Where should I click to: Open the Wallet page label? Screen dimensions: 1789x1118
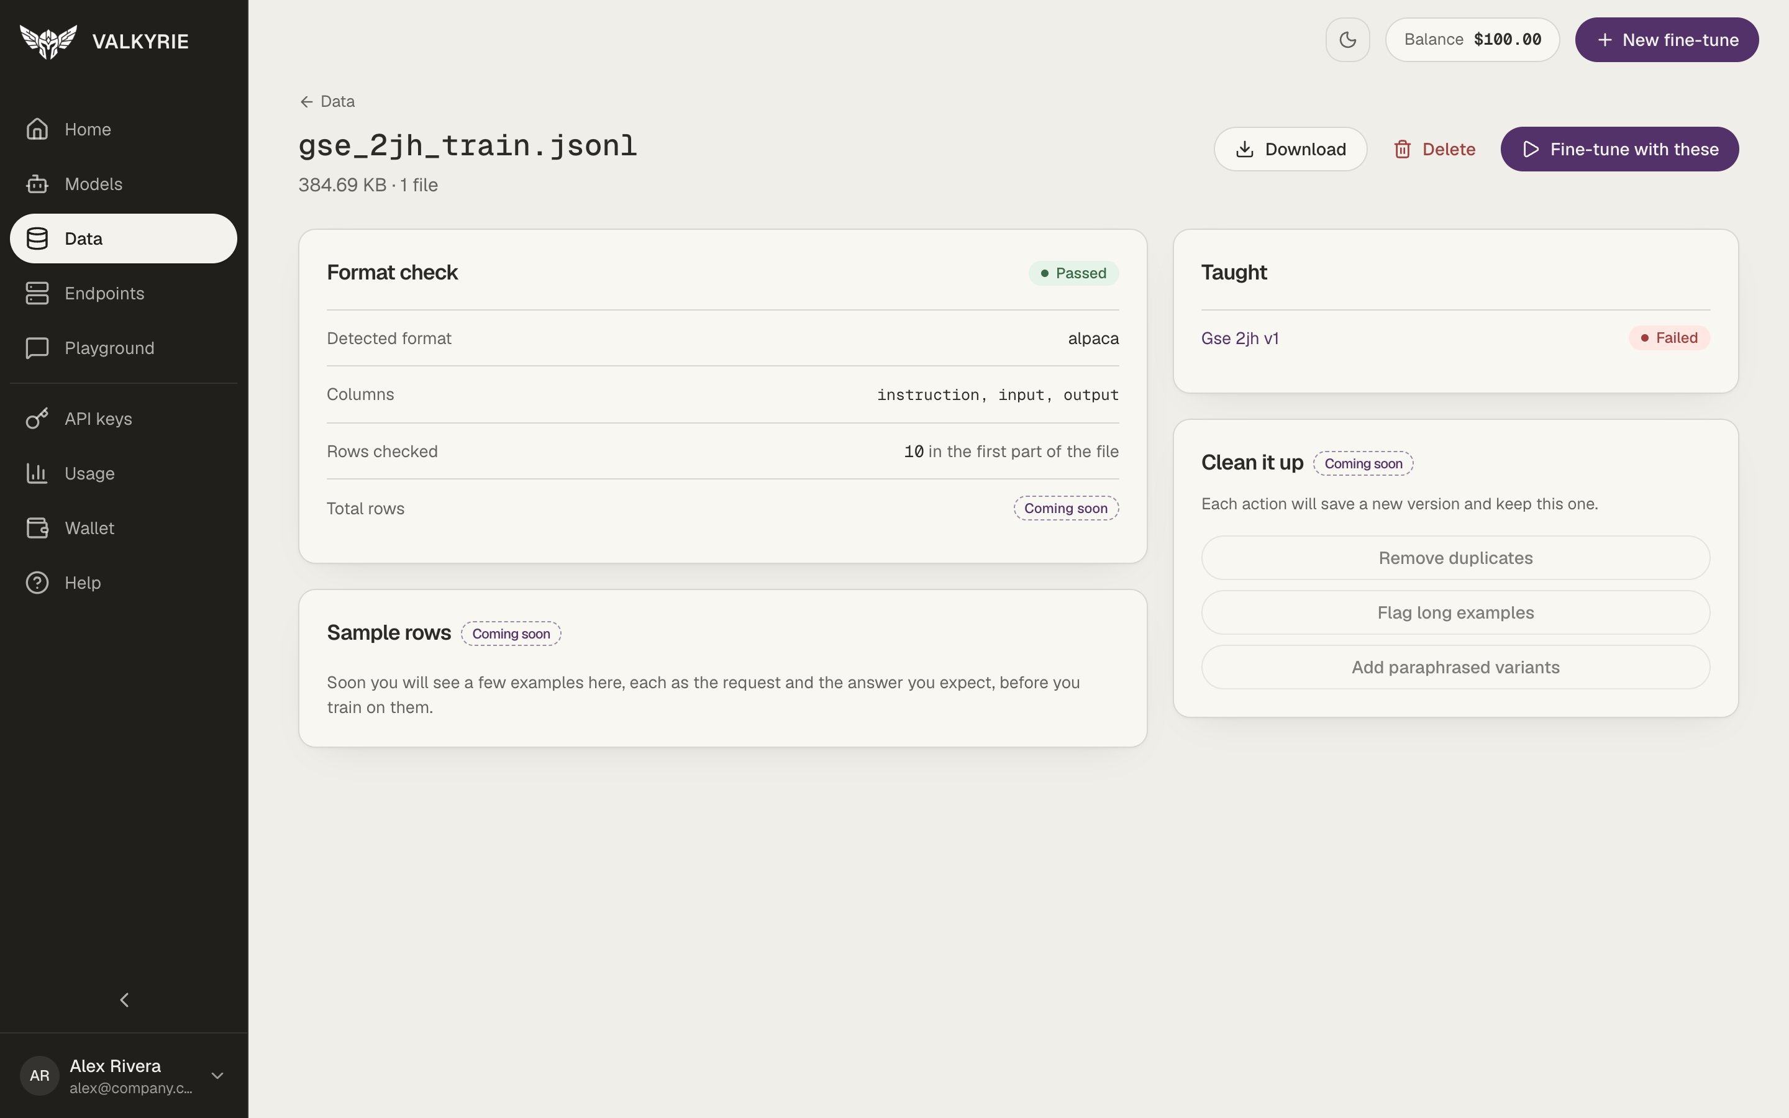click(x=89, y=528)
